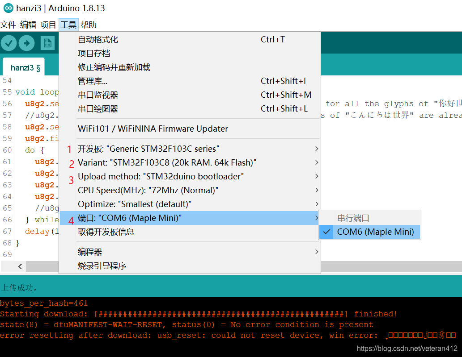462x357 pixels.
Task: Open the 帮助 menu
Action: tap(88, 25)
